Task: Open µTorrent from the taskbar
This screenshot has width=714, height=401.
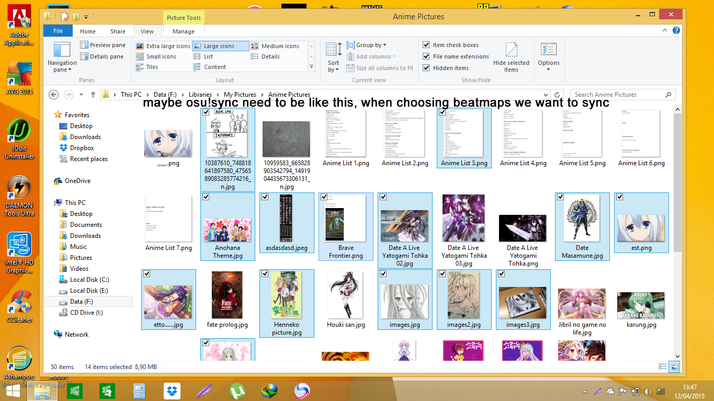Action: coord(238,391)
